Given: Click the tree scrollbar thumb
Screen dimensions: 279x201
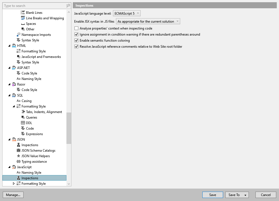Looking at the screenshot, I should point(69,128).
